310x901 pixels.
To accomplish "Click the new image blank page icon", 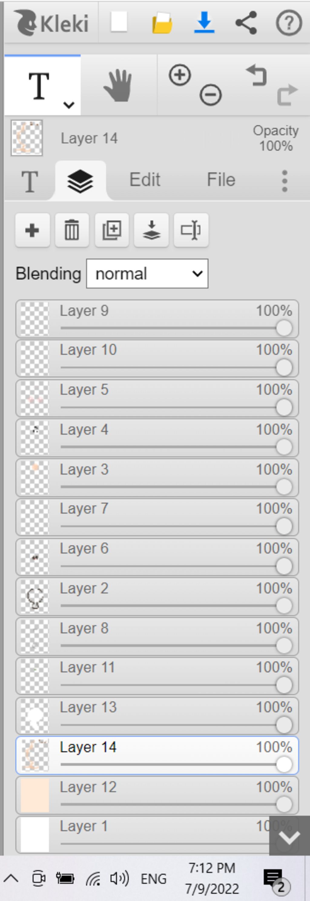I will click(119, 23).
